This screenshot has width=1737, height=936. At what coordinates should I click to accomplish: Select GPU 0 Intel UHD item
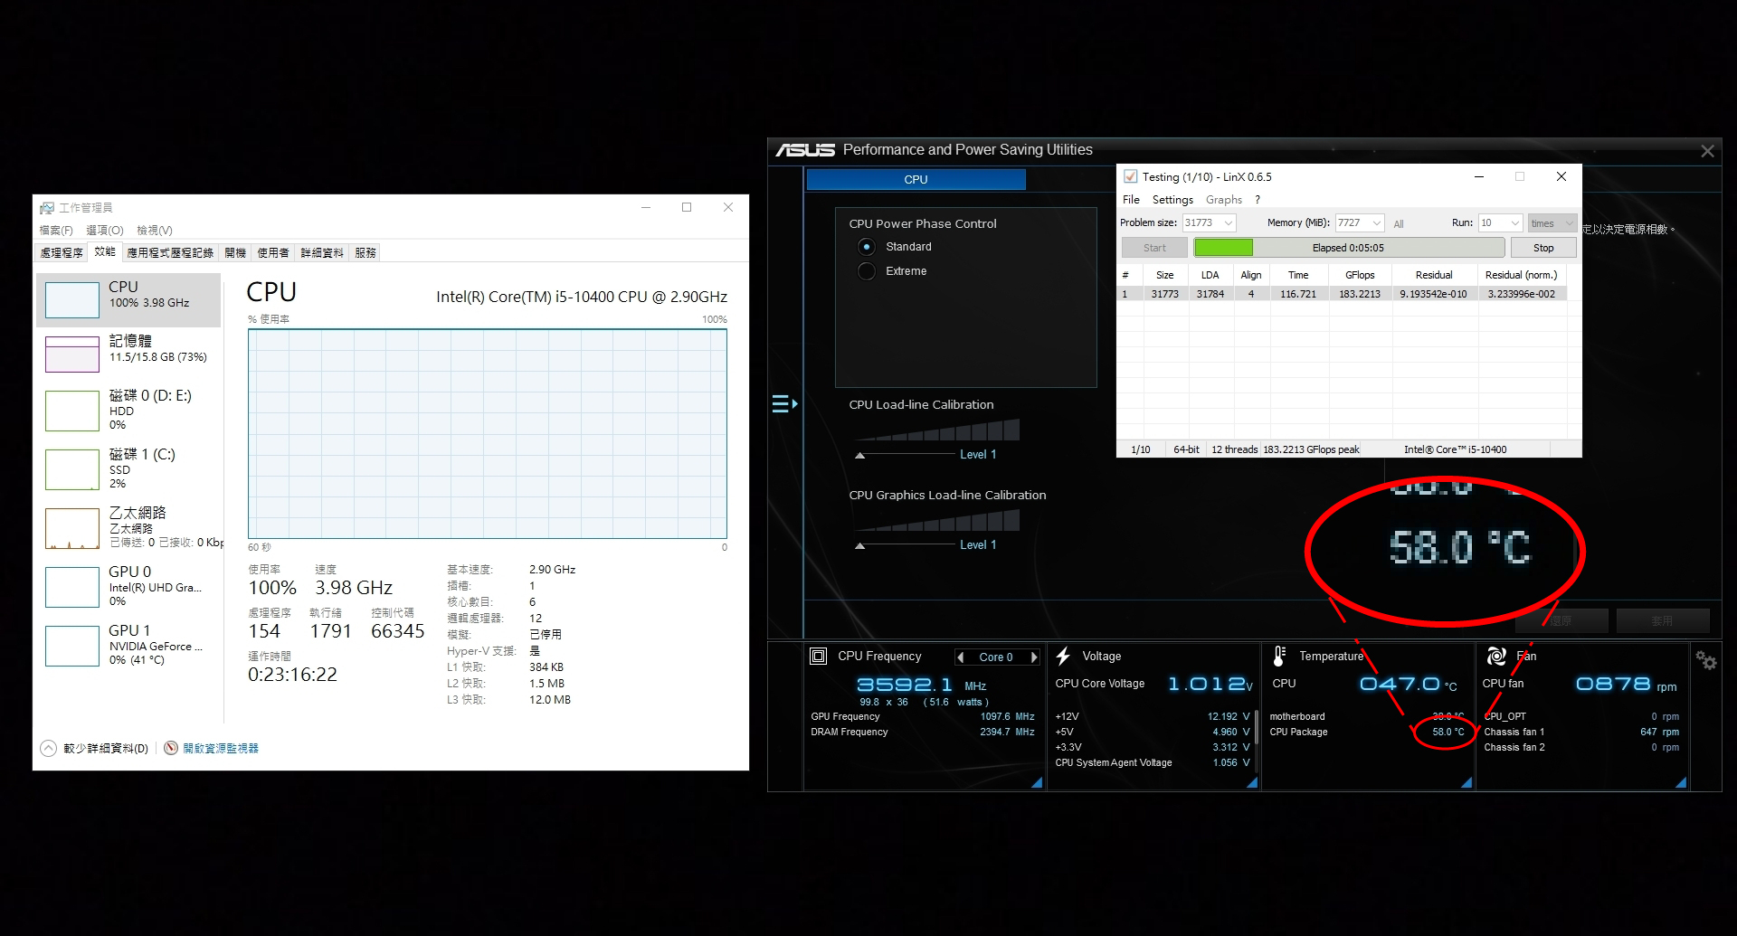click(x=128, y=586)
